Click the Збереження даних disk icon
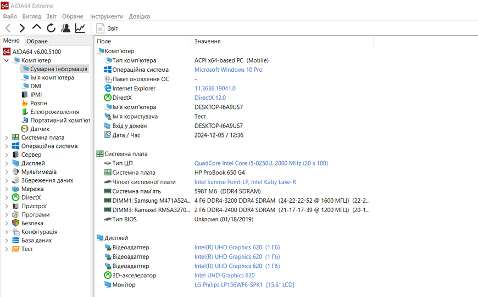This screenshot has width=478, height=297. coord(15,180)
